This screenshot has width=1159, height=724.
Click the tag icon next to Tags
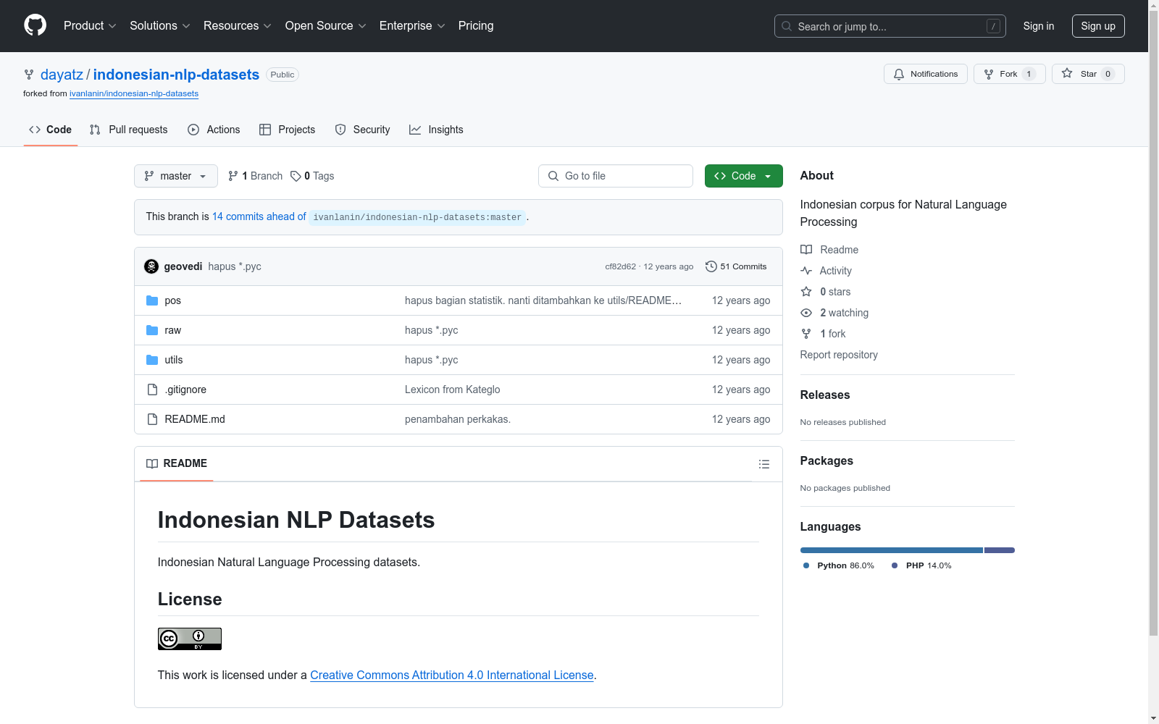296,176
